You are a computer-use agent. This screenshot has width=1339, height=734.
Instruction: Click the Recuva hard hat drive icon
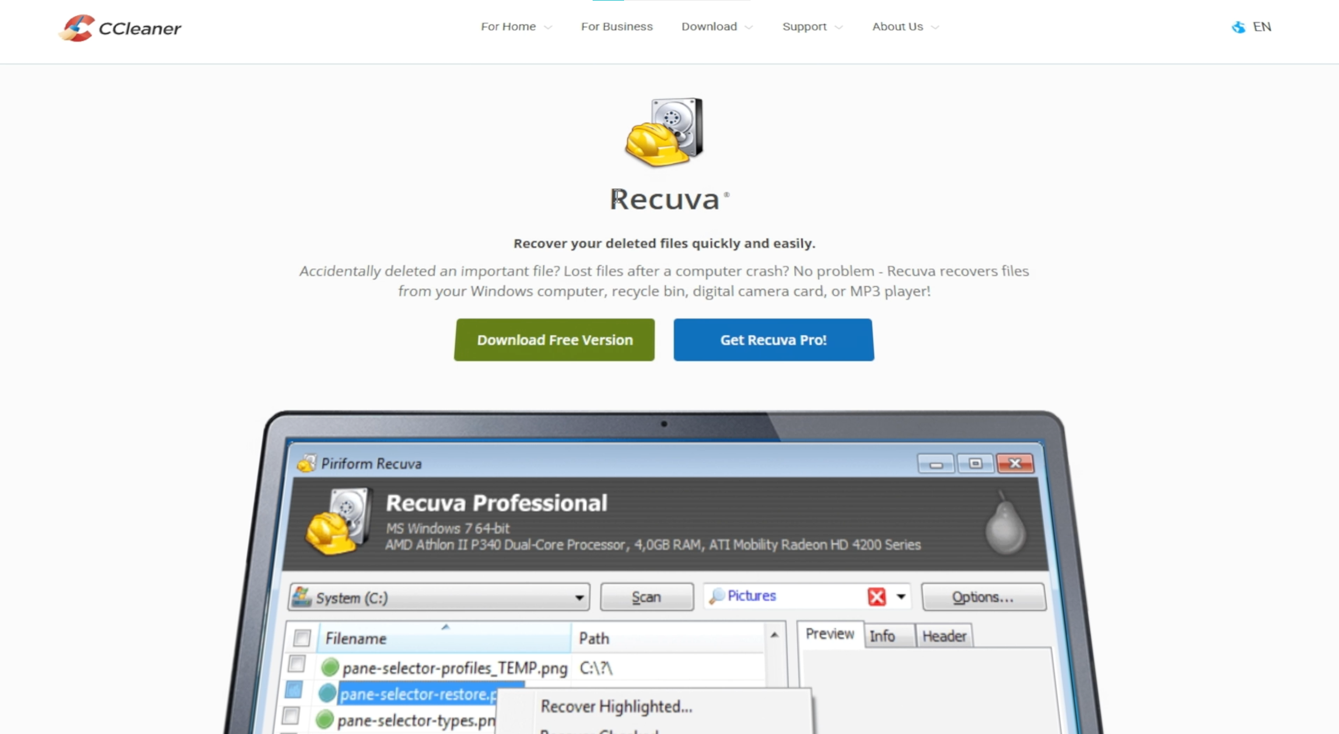pyautogui.click(x=664, y=132)
